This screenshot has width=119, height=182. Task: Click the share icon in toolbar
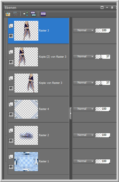[x=25, y=14]
